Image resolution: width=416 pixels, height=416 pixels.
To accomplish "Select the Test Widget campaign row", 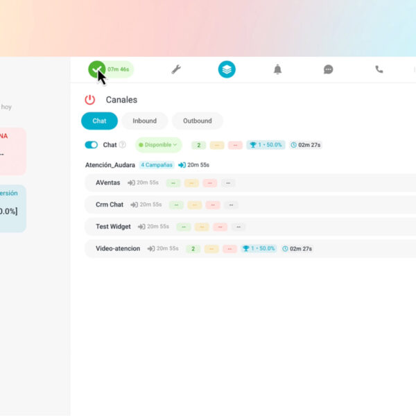I will (250, 227).
